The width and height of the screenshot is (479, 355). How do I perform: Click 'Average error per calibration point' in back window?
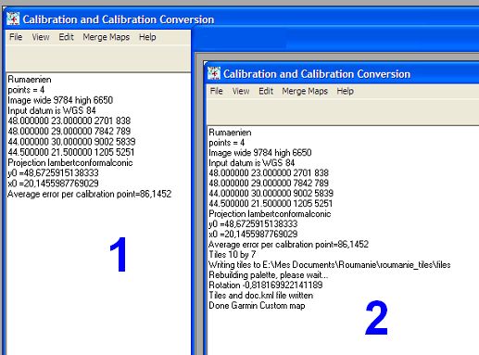coord(89,194)
